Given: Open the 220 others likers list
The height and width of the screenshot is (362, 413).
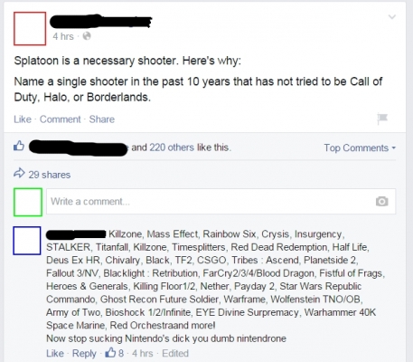Looking at the screenshot, I should 172,148.
